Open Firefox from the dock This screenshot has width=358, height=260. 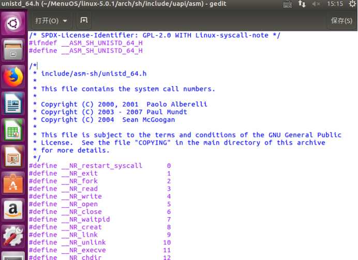point(13,77)
